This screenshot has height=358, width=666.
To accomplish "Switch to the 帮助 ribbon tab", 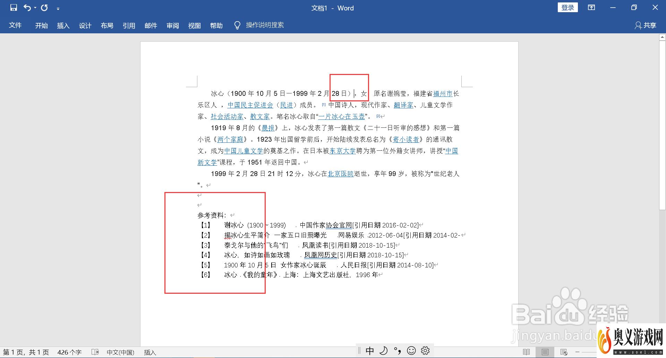I will (216, 25).
